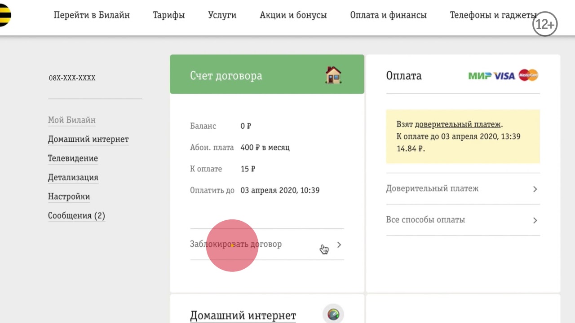This screenshot has height=323, width=575.
Task: Expand the chevron next to Доверительный платеж
Action: [x=535, y=189]
